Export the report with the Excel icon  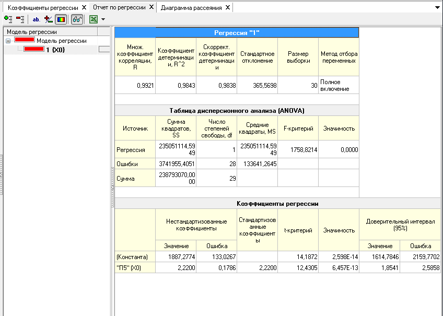(x=93, y=19)
